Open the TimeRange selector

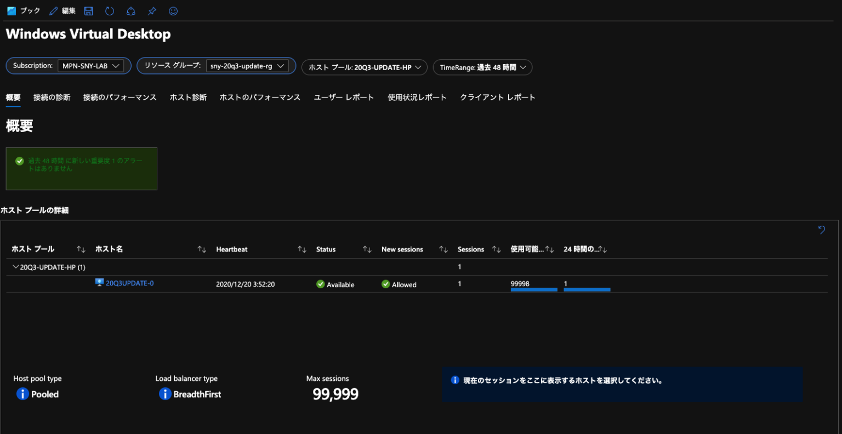482,67
